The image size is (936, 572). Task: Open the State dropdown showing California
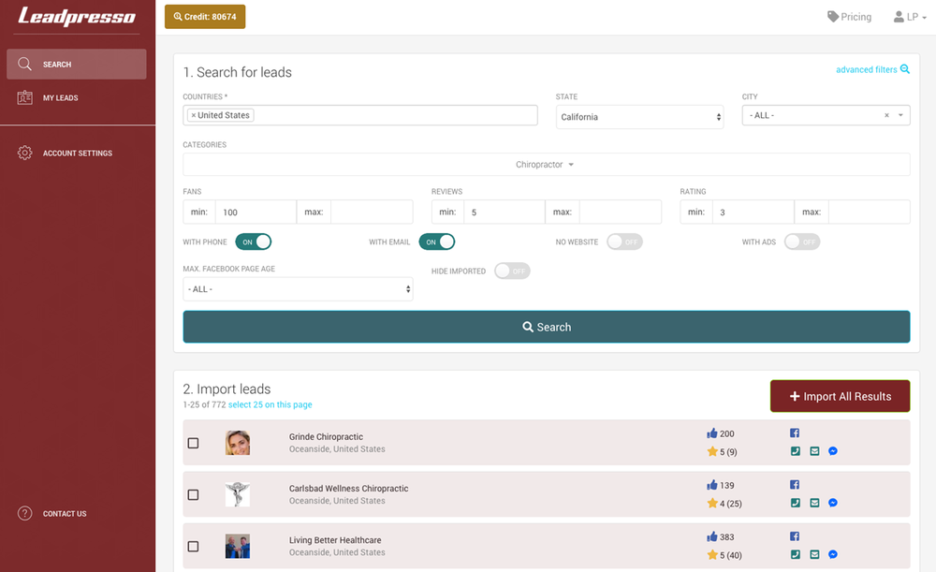tap(639, 117)
